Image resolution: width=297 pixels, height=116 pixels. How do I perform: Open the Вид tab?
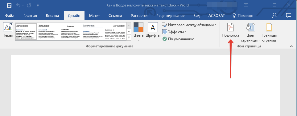[x=196, y=16]
